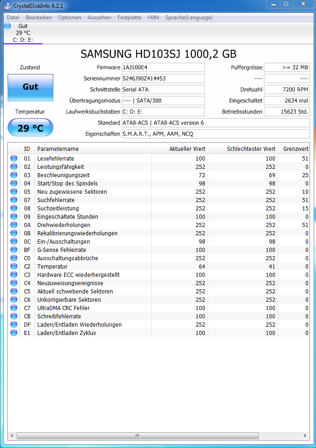Viewport: 316px width, 448px height.
Task: Click the Aktueller Wert column header
Action: pyautogui.click(x=180, y=149)
